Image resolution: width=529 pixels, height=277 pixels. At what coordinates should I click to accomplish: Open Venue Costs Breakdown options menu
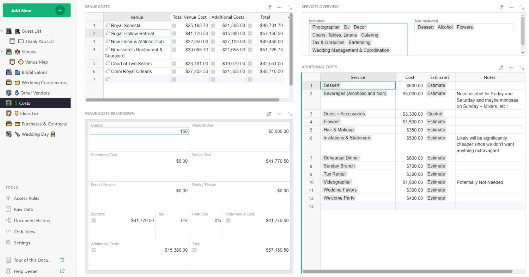click(x=279, y=114)
